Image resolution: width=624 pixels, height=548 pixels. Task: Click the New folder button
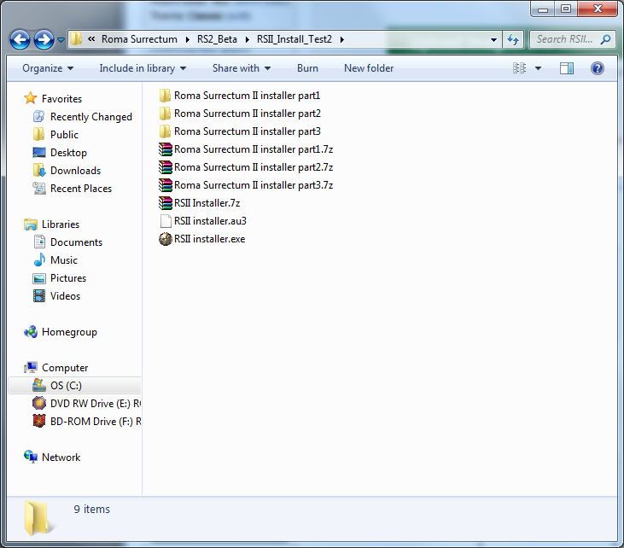point(368,68)
